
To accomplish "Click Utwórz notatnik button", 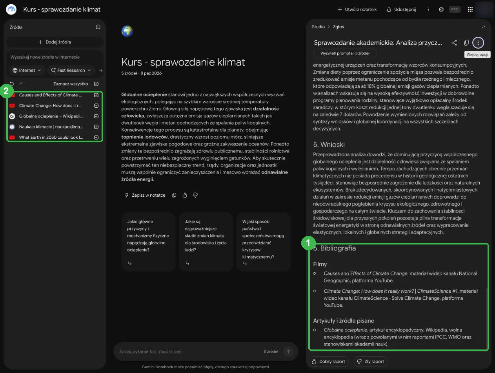I will coord(357,9).
